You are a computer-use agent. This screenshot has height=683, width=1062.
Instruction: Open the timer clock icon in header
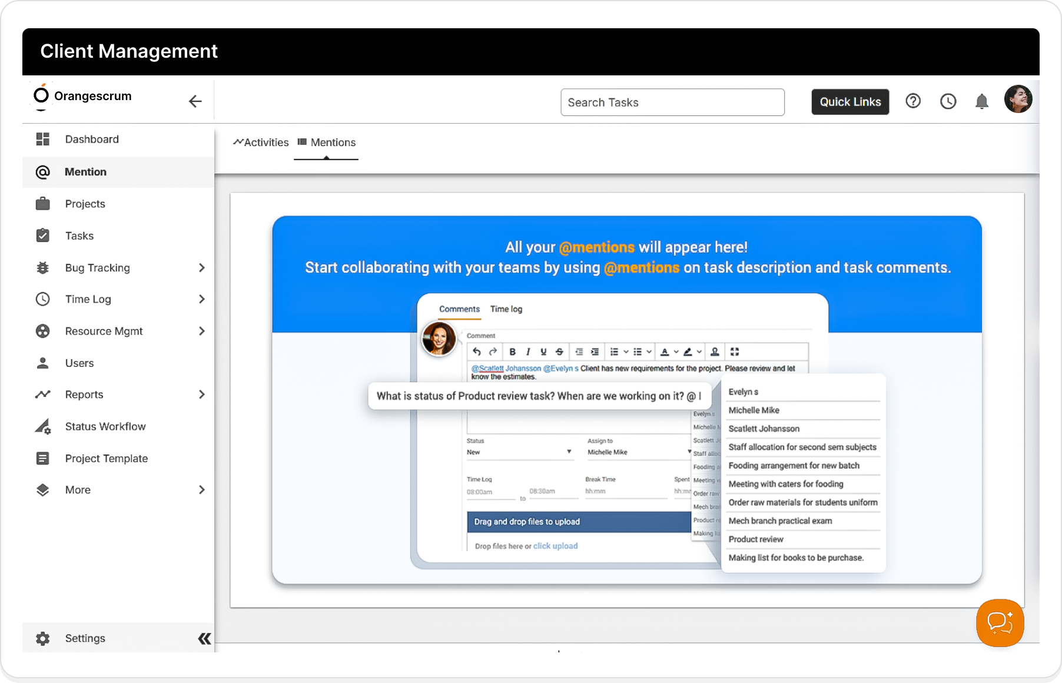tap(948, 101)
